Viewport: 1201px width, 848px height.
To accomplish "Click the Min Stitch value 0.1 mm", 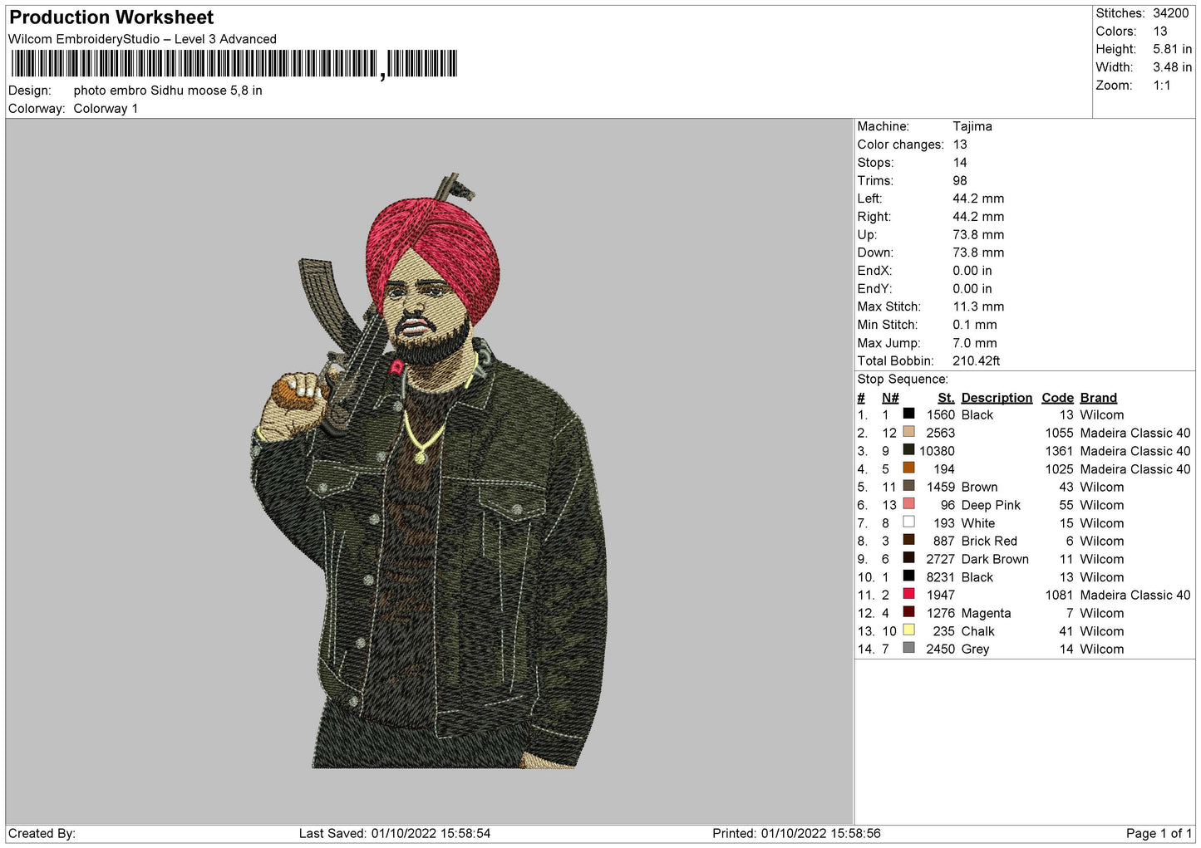I will tap(975, 325).
